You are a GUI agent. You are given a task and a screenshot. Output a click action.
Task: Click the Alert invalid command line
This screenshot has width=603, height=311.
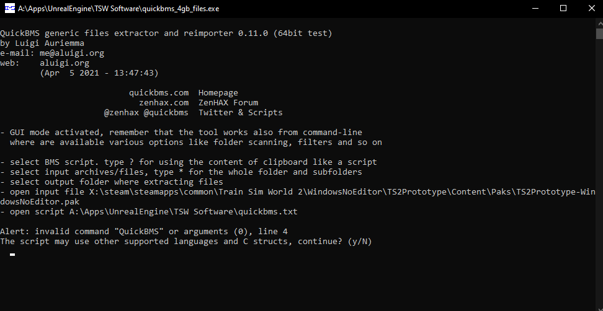(144, 232)
